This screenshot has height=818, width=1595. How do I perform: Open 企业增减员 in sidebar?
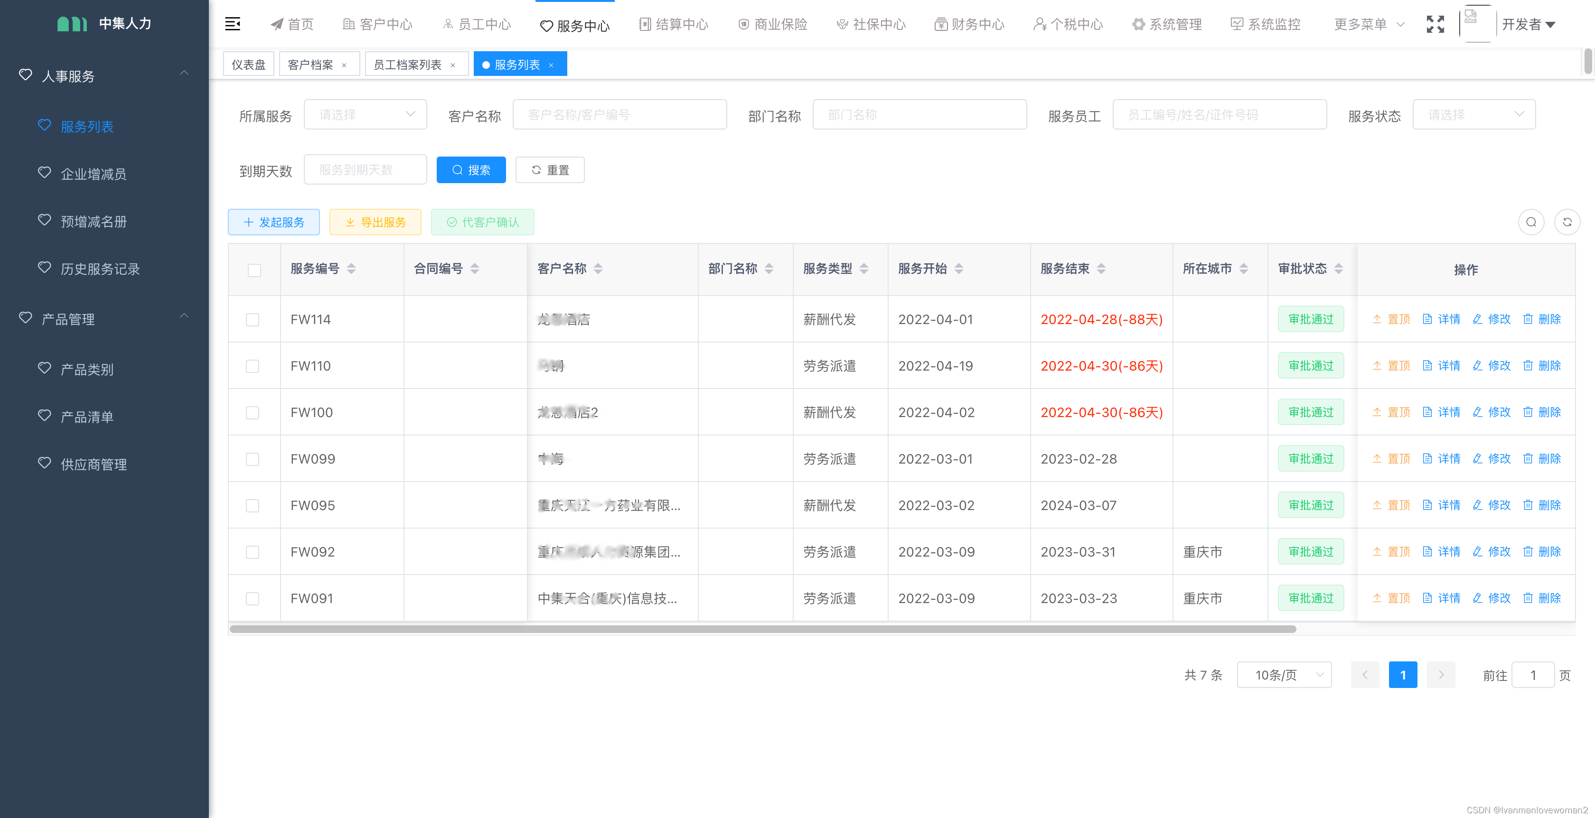(x=94, y=174)
